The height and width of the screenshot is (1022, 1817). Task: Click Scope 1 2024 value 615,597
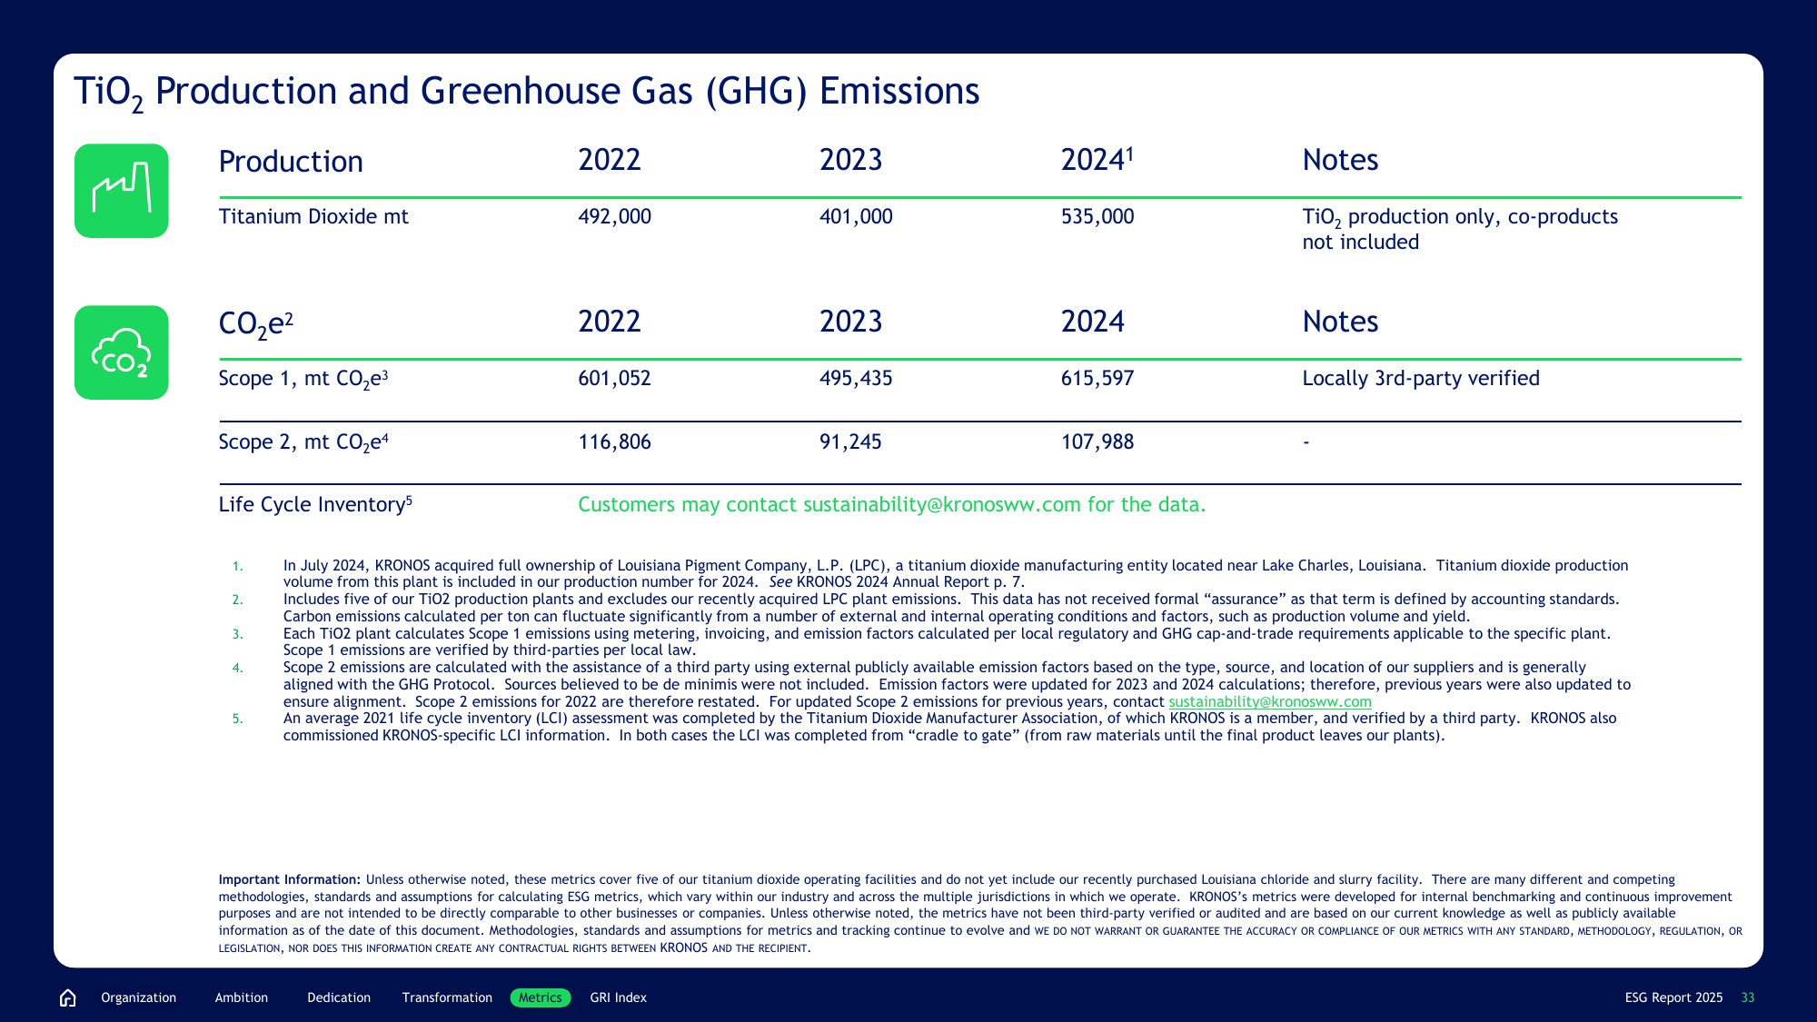[x=1097, y=378]
